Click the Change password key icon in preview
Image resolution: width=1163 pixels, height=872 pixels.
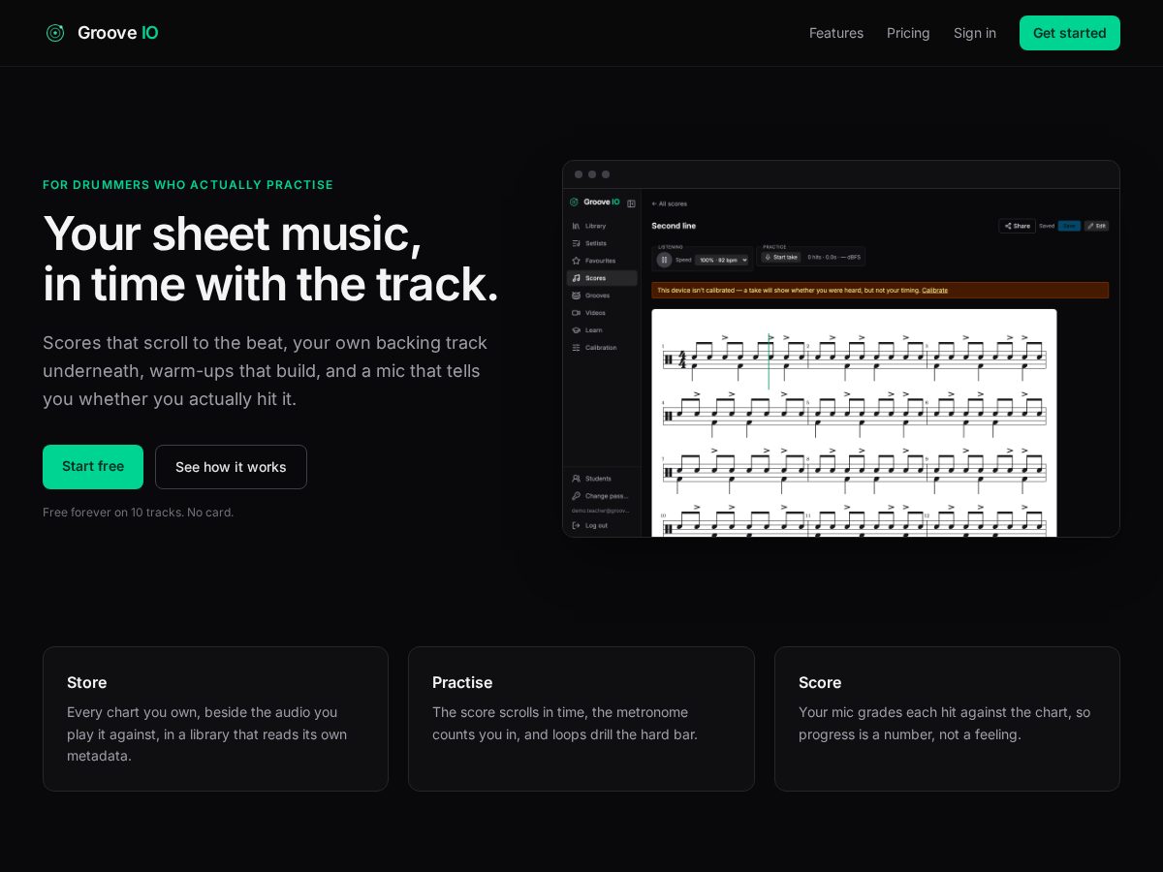(576, 496)
